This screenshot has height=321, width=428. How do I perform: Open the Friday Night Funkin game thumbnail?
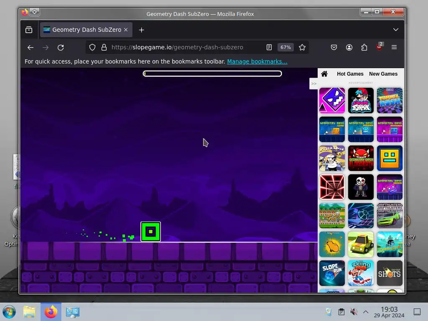click(361, 100)
